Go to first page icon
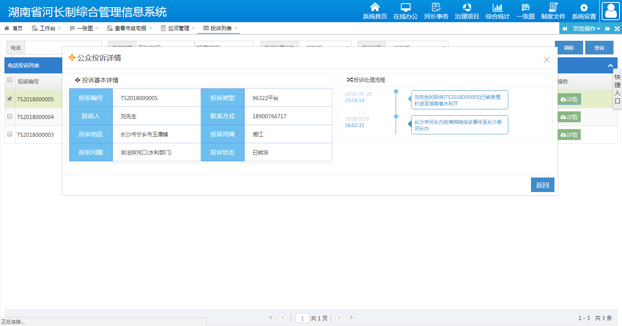The image size is (622, 326). [x=271, y=318]
